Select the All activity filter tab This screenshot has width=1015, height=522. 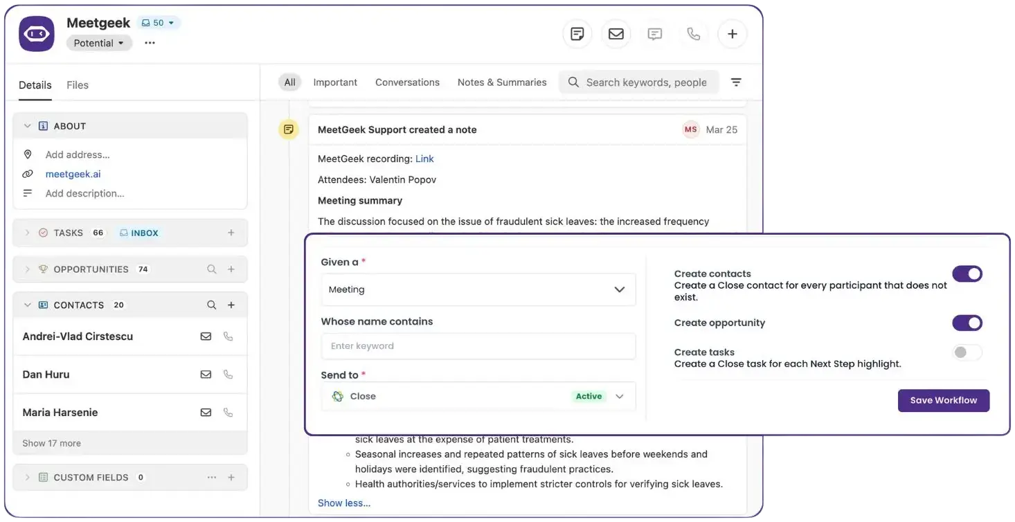click(290, 82)
